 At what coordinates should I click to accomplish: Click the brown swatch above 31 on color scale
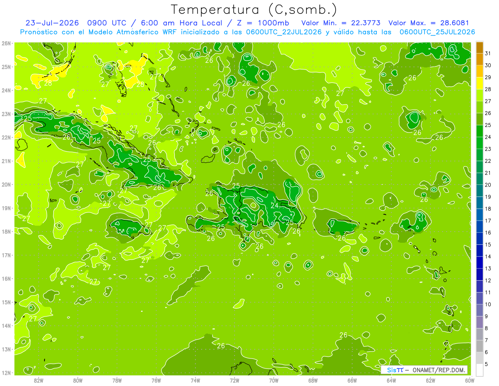coord(479,47)
